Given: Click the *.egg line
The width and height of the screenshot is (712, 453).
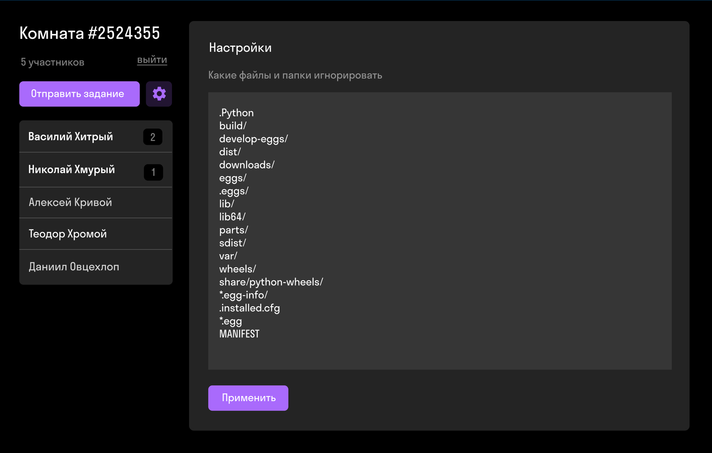Looking at the screenshot, I should pos(231,321).
